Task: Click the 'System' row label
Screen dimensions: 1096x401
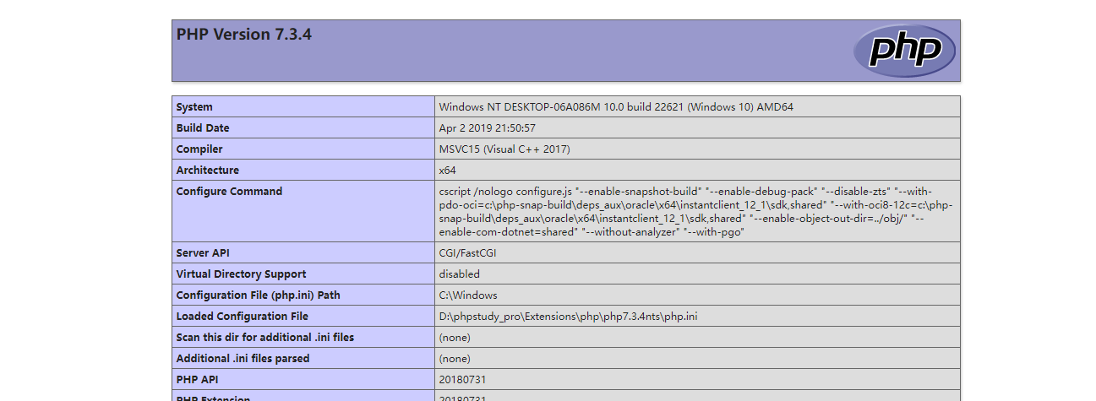Action: [194, 107]
